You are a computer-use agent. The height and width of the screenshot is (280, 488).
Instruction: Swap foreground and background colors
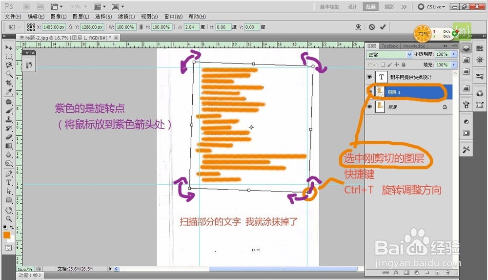12,227
